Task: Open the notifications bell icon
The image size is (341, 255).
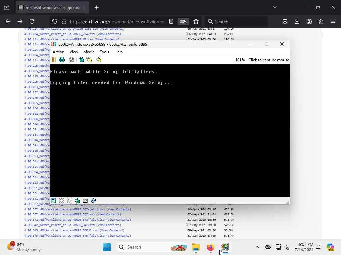Action: [318, 247]
